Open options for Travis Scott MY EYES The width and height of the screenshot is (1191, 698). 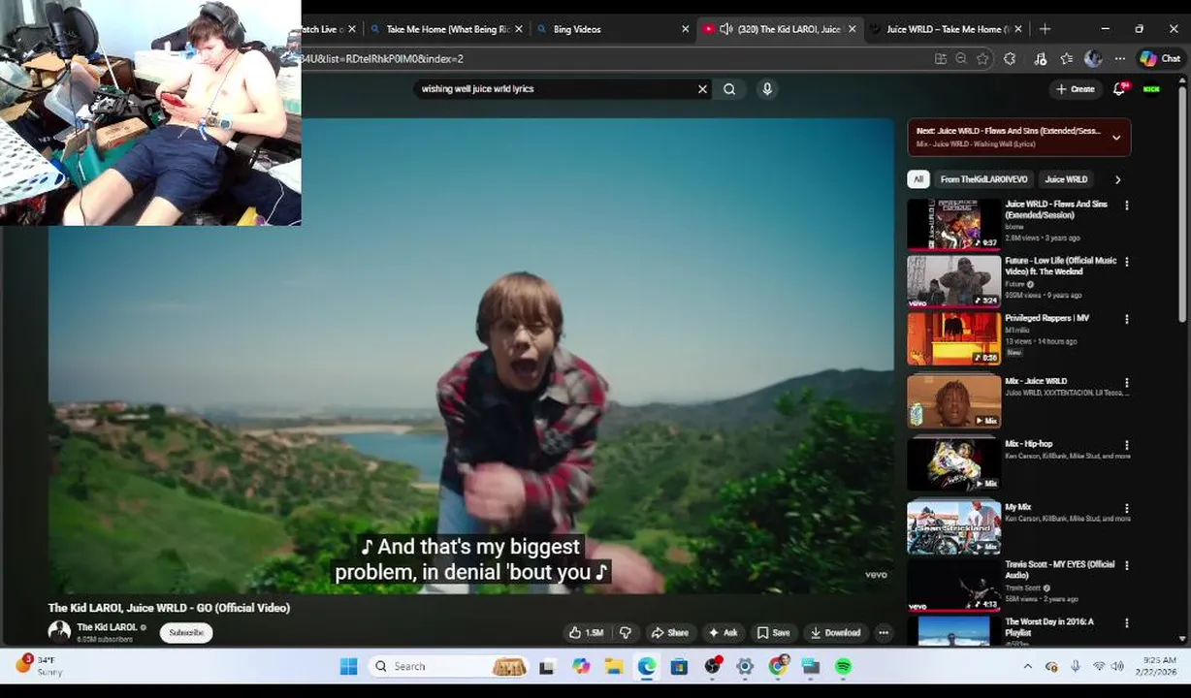tap(1126, 565)
